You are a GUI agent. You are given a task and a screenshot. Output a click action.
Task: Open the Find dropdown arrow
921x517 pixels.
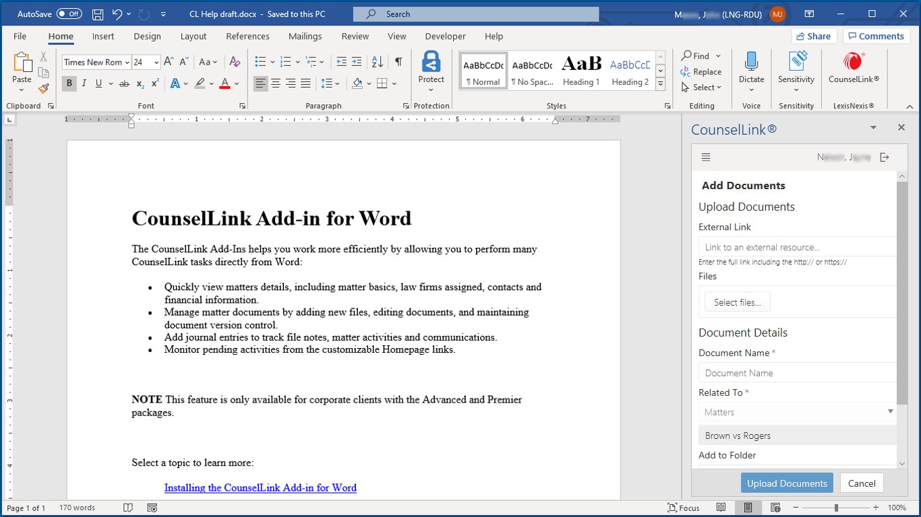719,56
